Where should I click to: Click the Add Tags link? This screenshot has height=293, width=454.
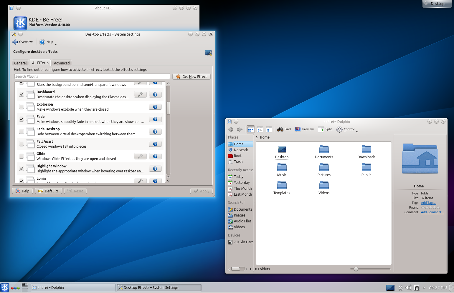428,203
